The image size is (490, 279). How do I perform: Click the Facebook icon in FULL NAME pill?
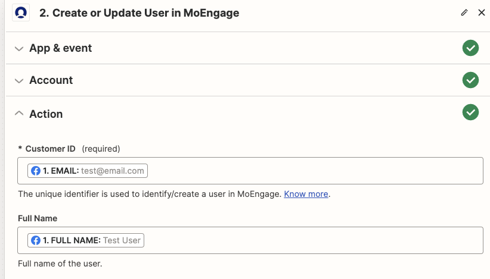[x=36, y=240]
